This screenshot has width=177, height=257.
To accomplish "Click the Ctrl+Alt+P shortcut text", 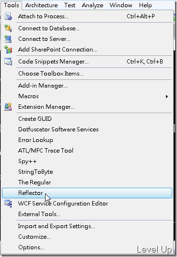I will (141, 16).
